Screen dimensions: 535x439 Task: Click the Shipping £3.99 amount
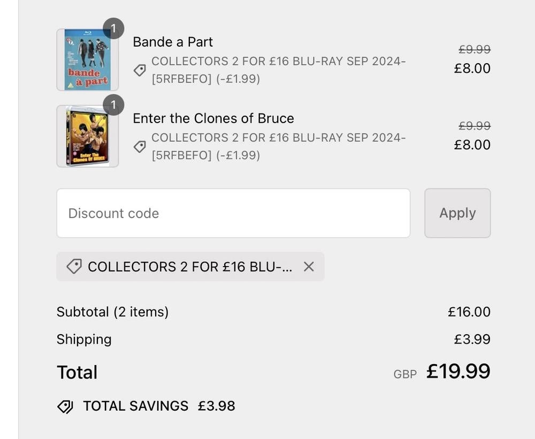click(472, 339)
